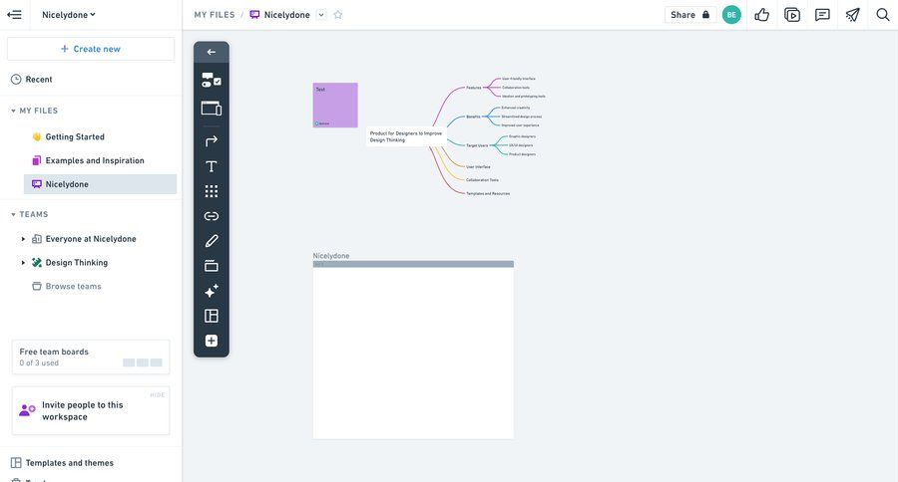Screen dimensions: 898x482
Task: Expand the Design Thinking team
Action: click(23, 263)
